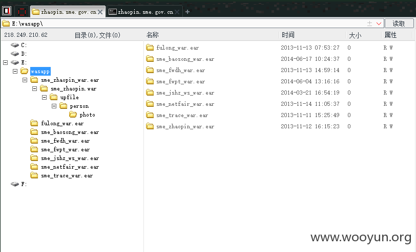
Task: Select the D: drive icon
Action: tap(15, 54)
